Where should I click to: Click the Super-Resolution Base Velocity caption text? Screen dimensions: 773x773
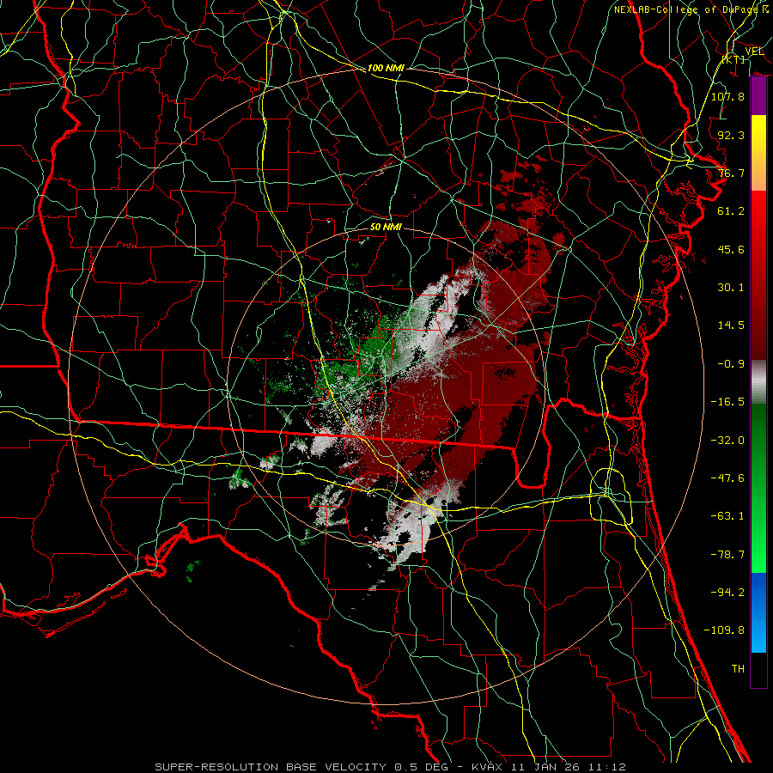(x=391, y=767)
